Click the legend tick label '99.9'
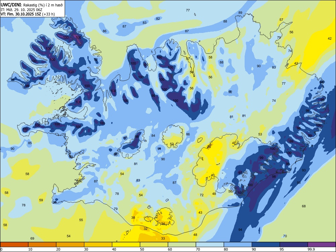This screenshot has height=252, width=336. click(x=311, y=249)
